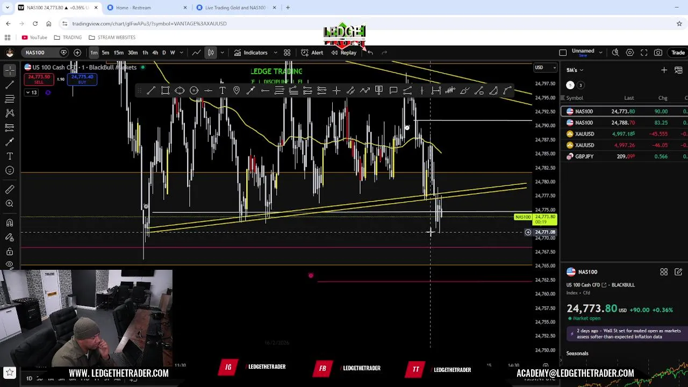Enter fullscreen mode
The width and height of the screenshot is (688, 387).
(x=644, y=53)
